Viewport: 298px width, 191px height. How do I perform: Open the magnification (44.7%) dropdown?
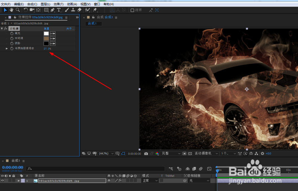click(x=106, y=153)
